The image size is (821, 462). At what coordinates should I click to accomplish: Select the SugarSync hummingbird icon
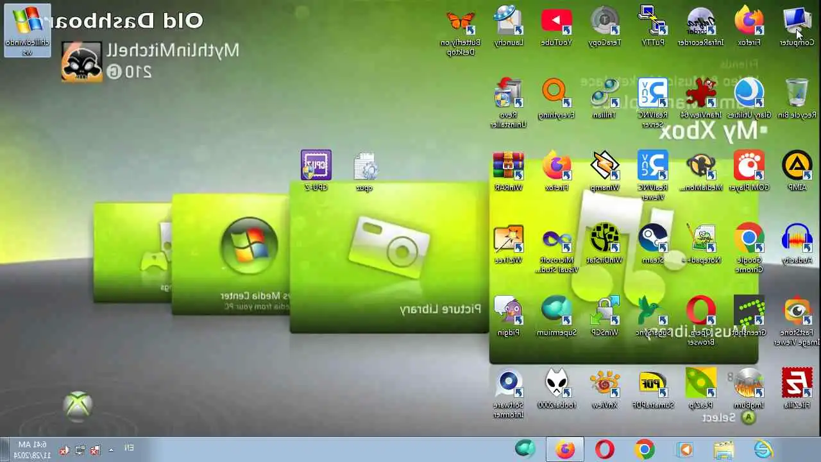653,316
